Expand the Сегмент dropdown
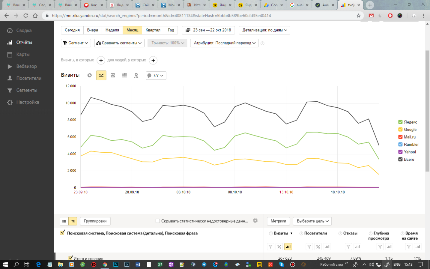This screenshot has height=269, width=430. coord(76,43)
